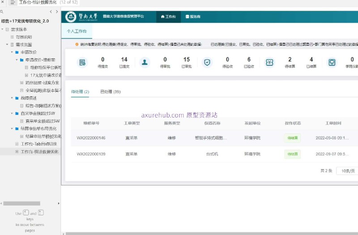Close the sitemap panel with the X icon
This screenshot has height=235, width=358.
click(3, 2)
